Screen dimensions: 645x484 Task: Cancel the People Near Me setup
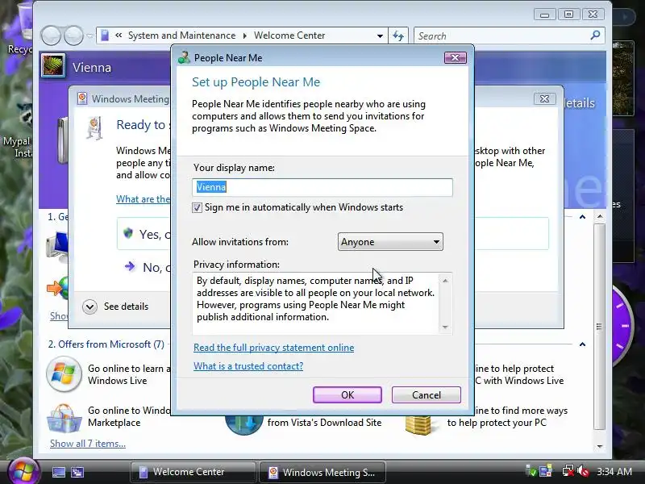[427, 394]
